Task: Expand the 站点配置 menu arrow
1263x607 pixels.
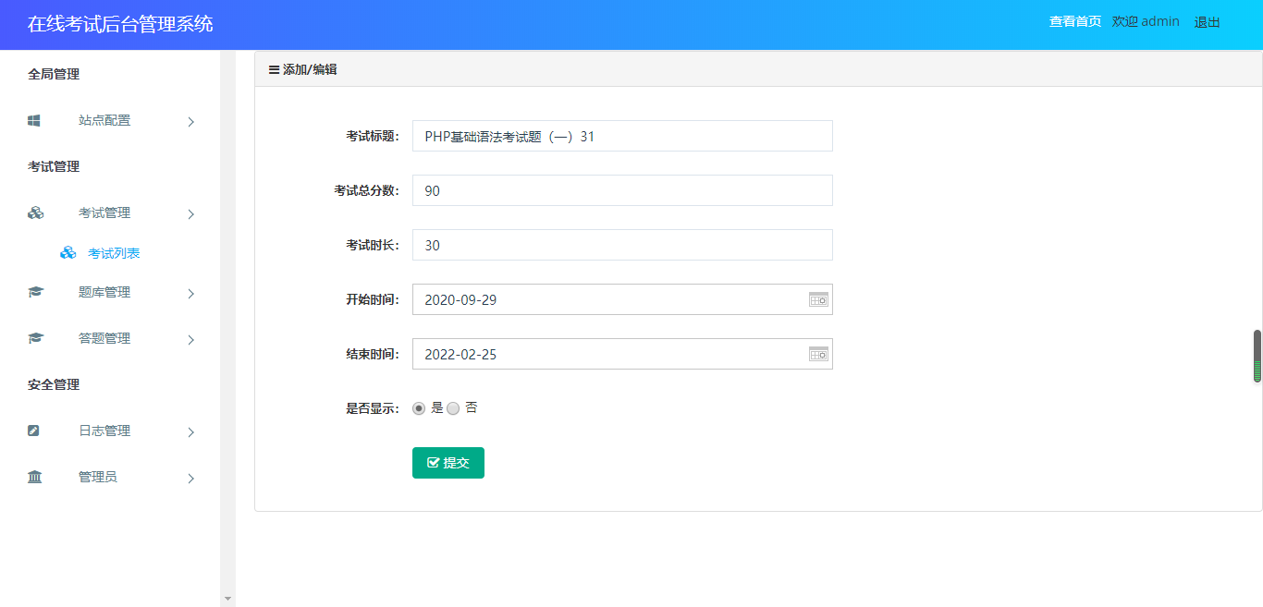Action: (191, 121)
